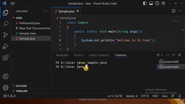Click Sample.java in the breadcrumb
The image size is (185, 104).
[x=68, y=18]
